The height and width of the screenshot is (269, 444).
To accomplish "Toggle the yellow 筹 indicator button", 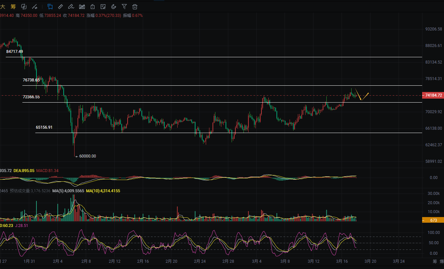I will [13, 6].
